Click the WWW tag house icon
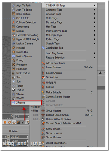 [x=14, y=98]
